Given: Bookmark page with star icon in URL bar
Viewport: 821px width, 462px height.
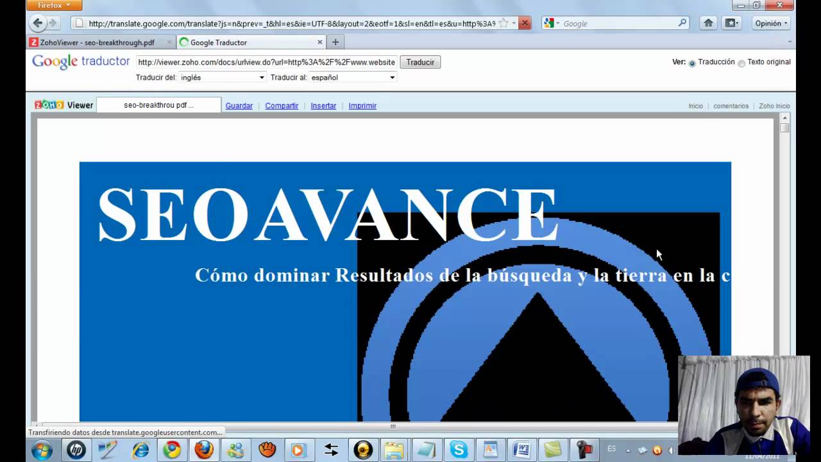Looking at the screenshot, I should 504,23.
